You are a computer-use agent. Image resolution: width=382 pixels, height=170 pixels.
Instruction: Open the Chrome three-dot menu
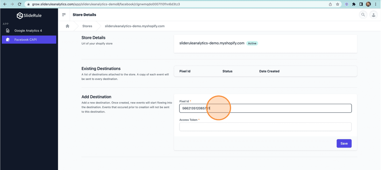(376, 4)
